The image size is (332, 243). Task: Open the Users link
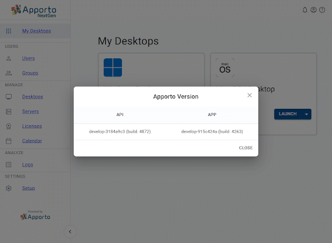(x=29, y=58)
